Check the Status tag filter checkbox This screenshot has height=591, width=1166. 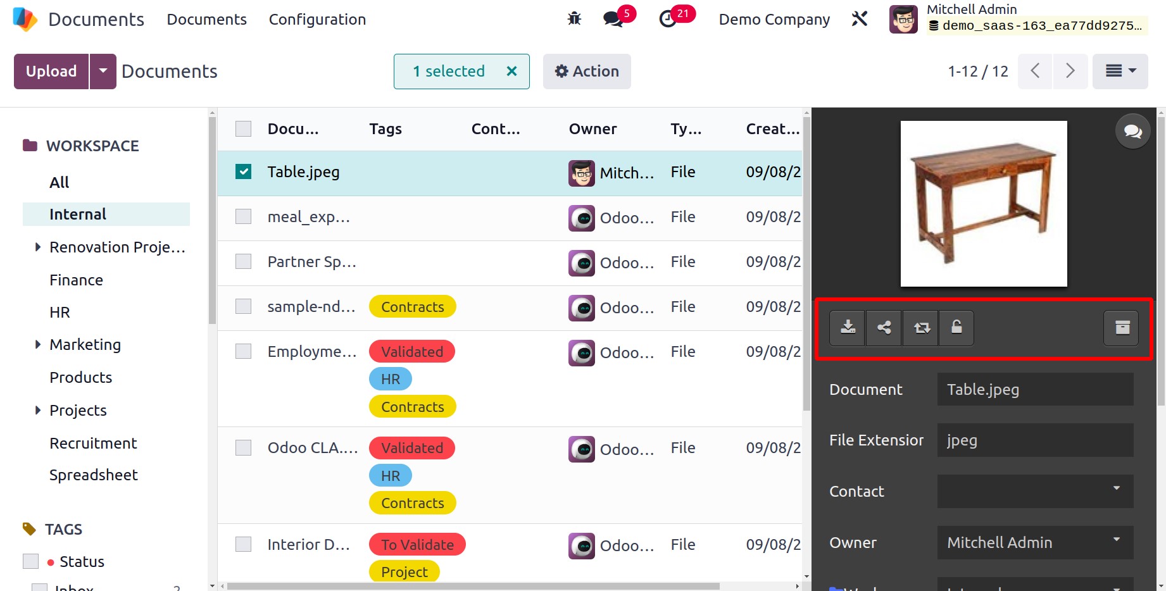tap(30, 561)
